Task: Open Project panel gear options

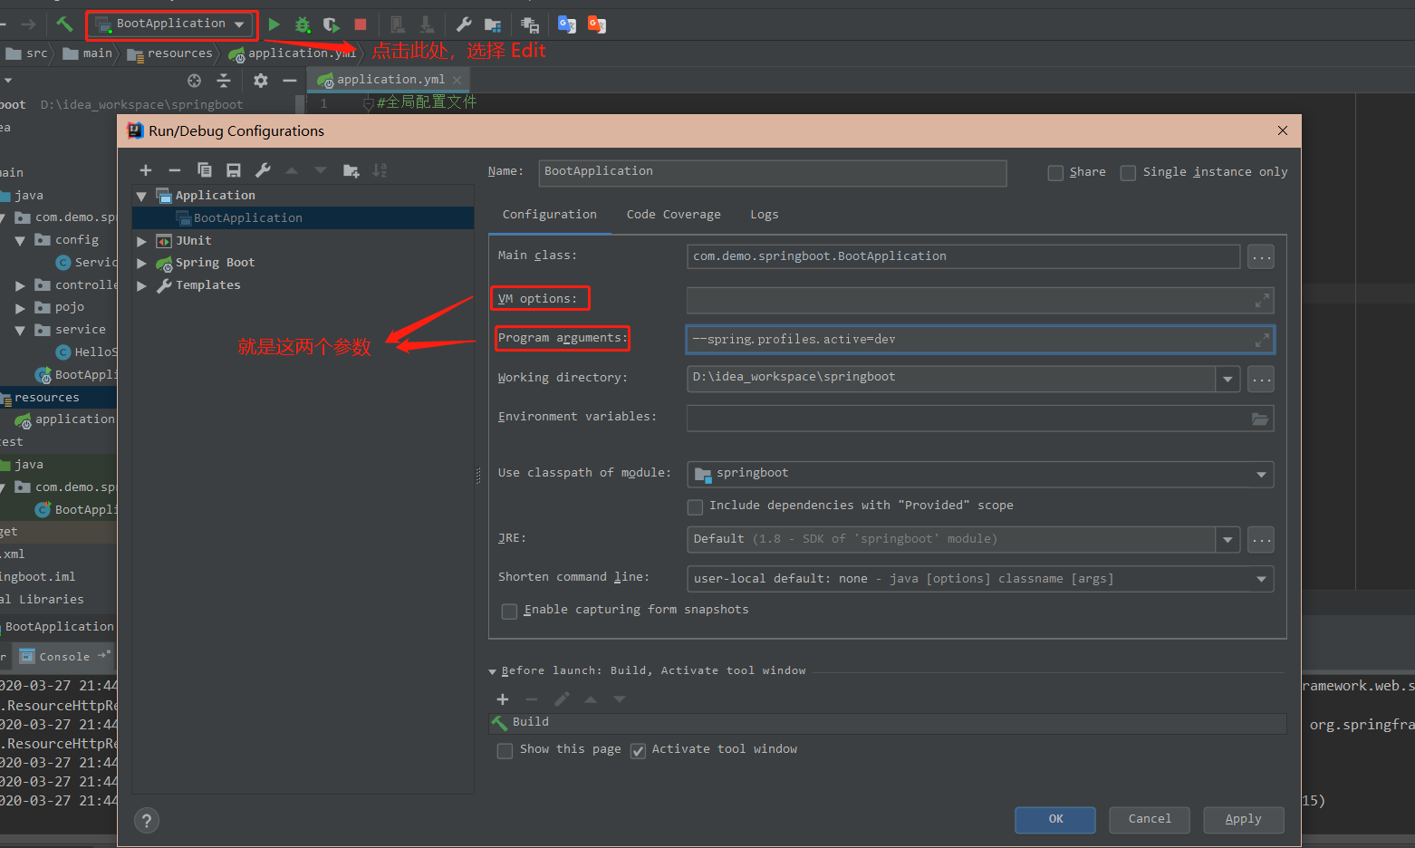Action: coord(261,81)
